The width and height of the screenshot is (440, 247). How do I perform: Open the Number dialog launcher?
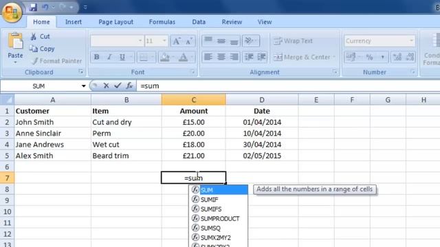pos(412,72)
